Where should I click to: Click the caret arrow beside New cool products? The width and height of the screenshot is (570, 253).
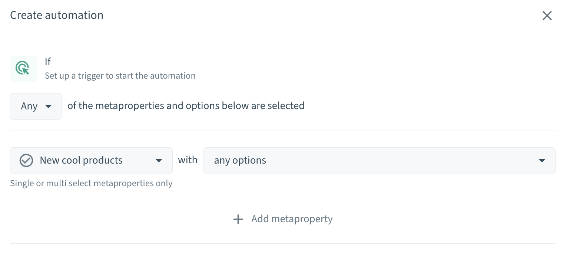click(159, 161)
